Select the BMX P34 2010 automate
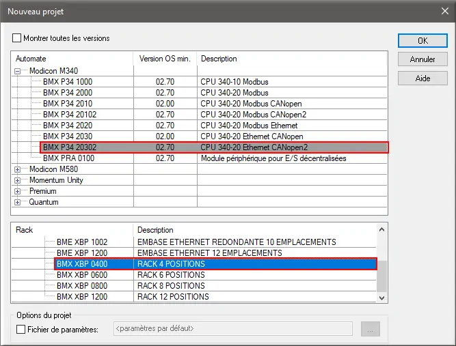The width and height of the screenshot is (456, 346). click(x=68, y=104)
